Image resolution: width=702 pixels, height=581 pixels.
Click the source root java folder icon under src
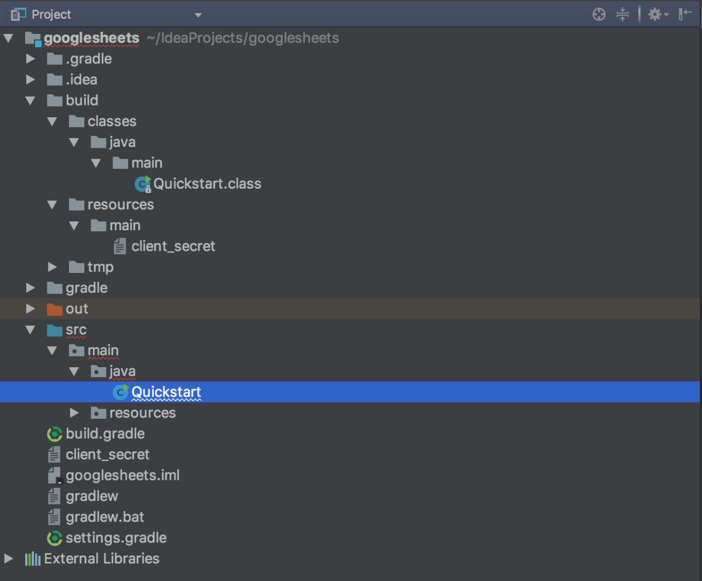[98, 371]
